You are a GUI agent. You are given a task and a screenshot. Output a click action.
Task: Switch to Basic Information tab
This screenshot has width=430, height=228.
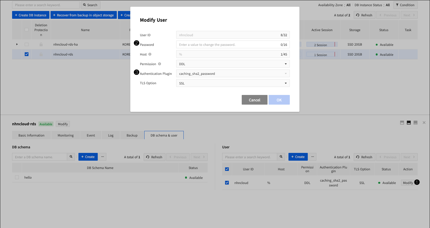[x=31, y=135]
